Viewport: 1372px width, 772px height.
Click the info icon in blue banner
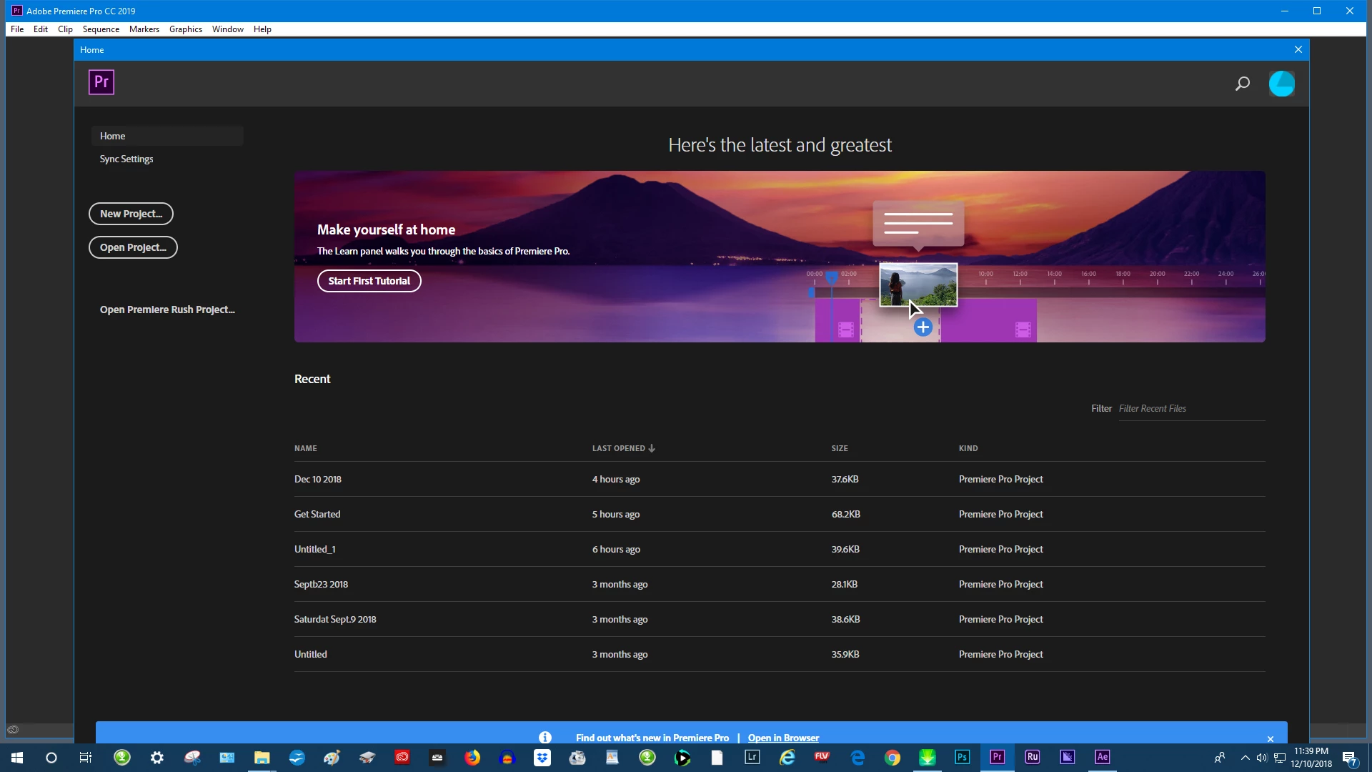tap(545, 738)
